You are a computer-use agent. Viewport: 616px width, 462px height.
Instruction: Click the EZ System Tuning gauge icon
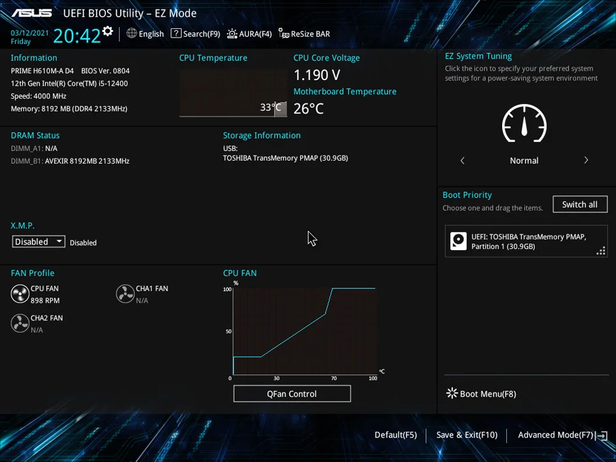pyautogui.click(x=524, y=123)
